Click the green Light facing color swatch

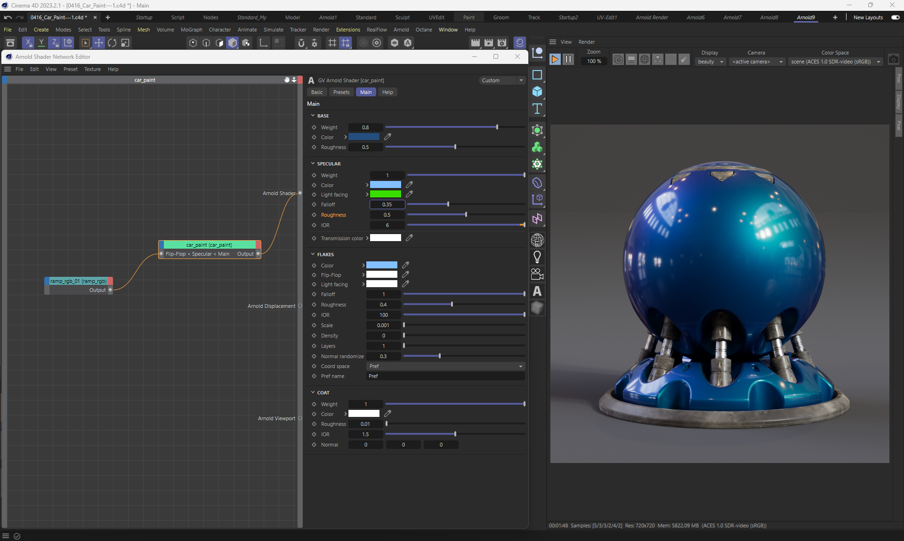(385, 194)
